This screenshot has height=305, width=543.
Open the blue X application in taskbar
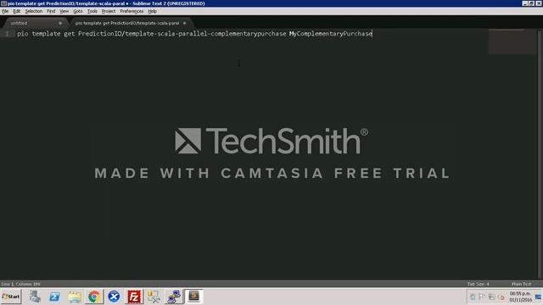tap(114, 297)
